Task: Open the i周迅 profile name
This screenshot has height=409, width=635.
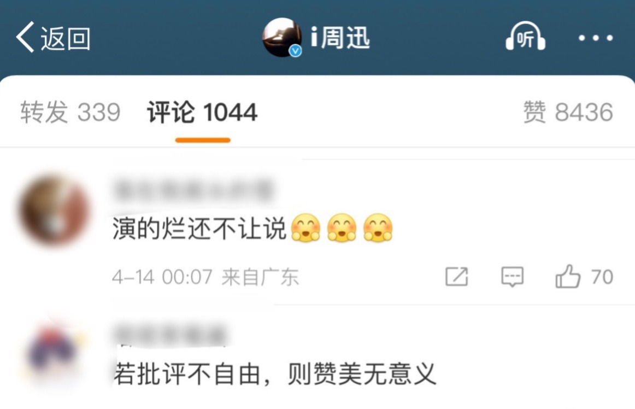Action: pos(340,37)
